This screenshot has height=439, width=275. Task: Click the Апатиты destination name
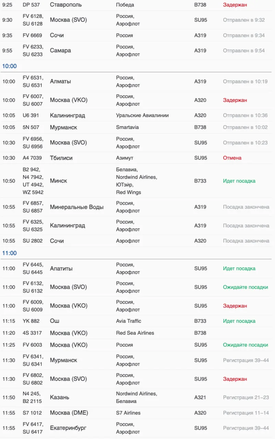coord(61,269)
